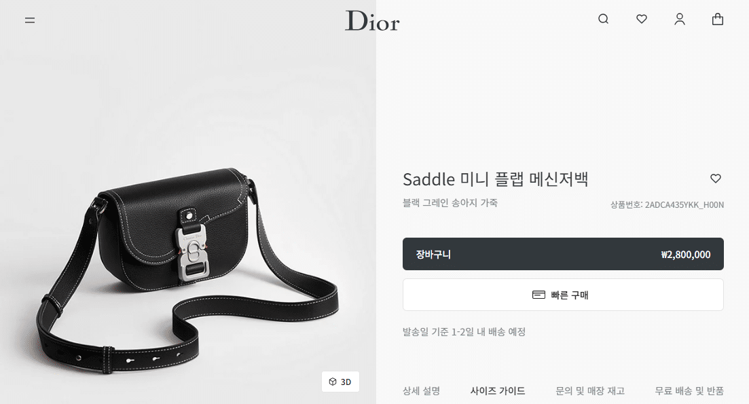Image resolution: width=749 pixels, height=404 pixels.
Task: Open the shopping bag icon
Action: [x=718, y=19]
